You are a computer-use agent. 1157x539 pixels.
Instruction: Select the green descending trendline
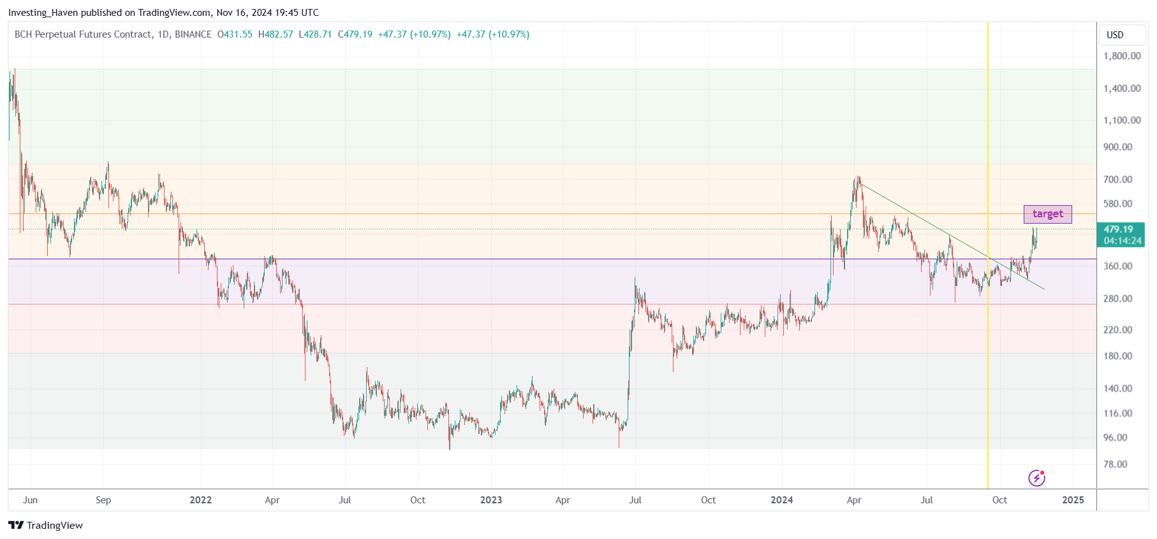952,236
